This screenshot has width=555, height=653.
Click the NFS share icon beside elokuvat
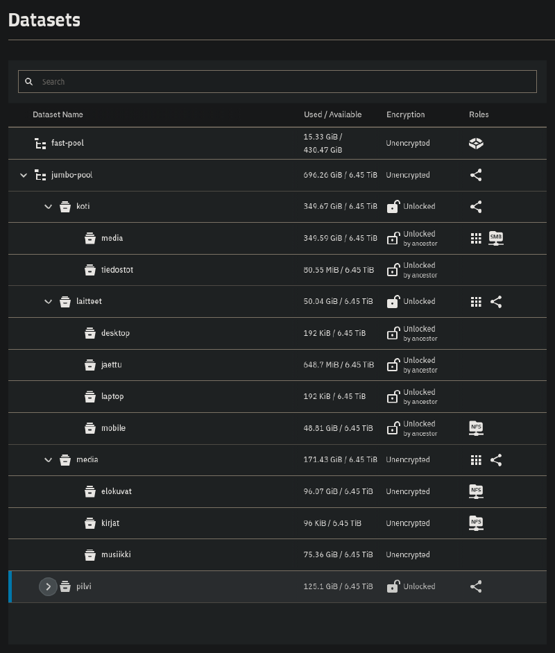tap(476, 491)
